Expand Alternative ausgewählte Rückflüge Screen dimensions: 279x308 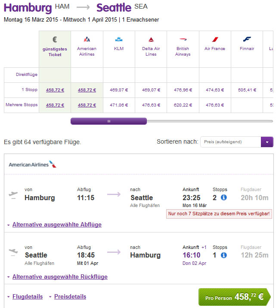pos(60,277)
